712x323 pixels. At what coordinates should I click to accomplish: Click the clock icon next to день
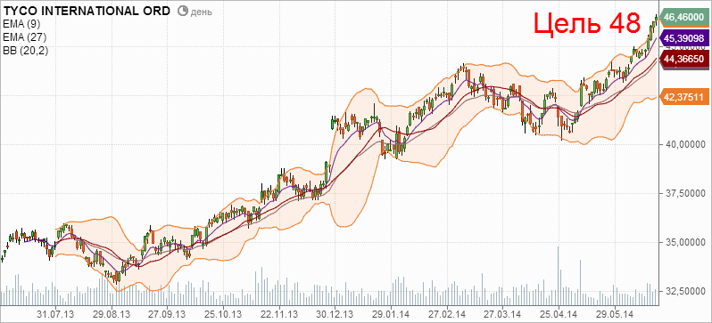[x=183, y=12]
